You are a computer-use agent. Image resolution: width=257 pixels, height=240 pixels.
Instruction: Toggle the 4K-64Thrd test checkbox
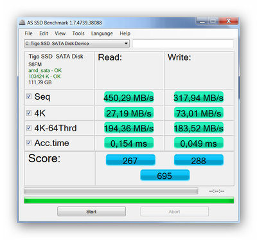pyautogui.click(x=29, y=127)
